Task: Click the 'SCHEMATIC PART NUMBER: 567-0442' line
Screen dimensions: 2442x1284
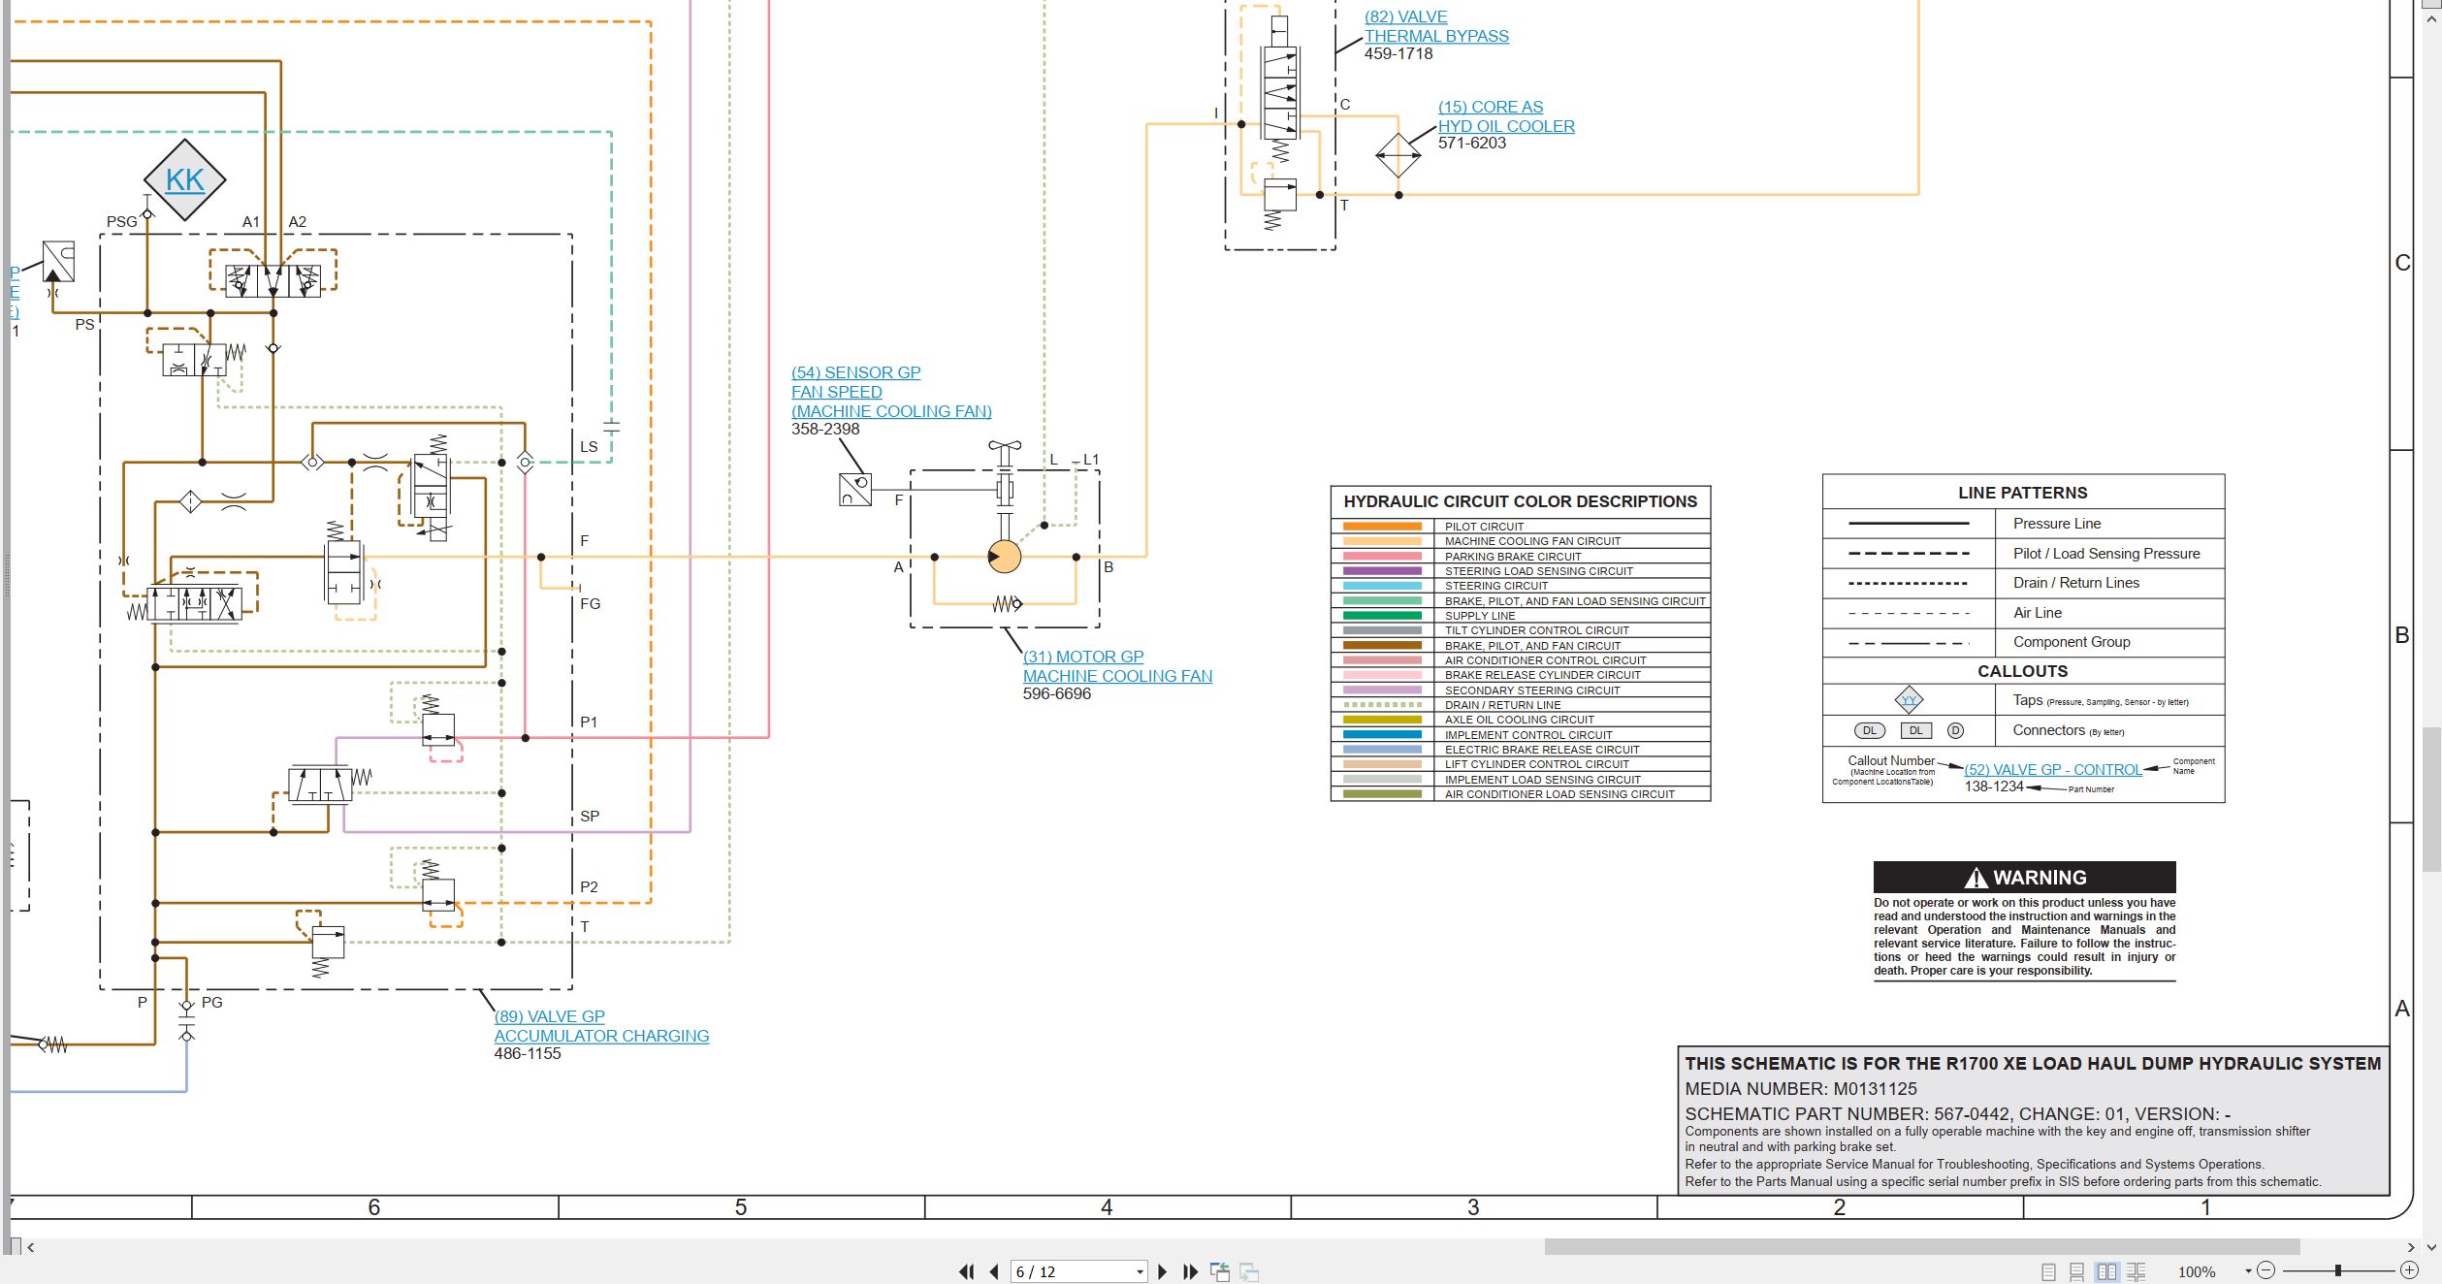Action: (1957, 1114)
